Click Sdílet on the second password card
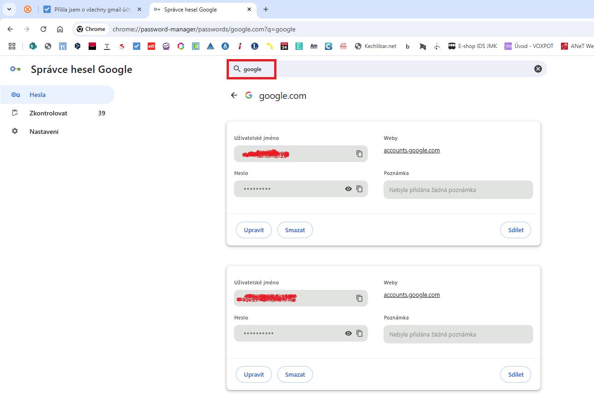 tap(516, 374)
